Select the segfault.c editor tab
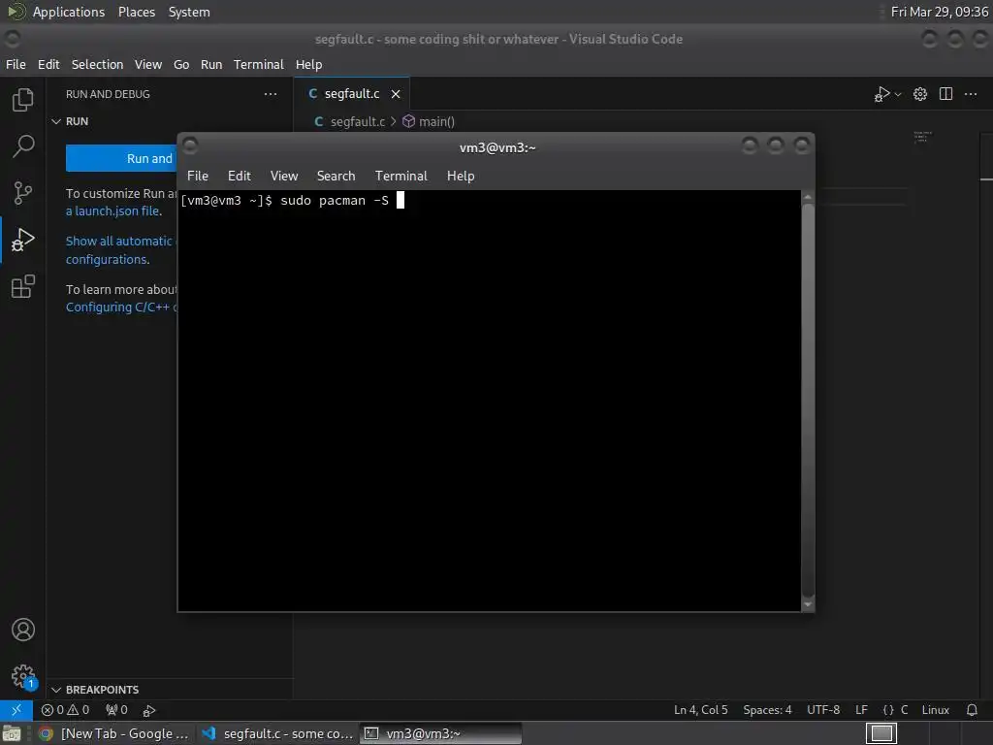 point(351,94)
